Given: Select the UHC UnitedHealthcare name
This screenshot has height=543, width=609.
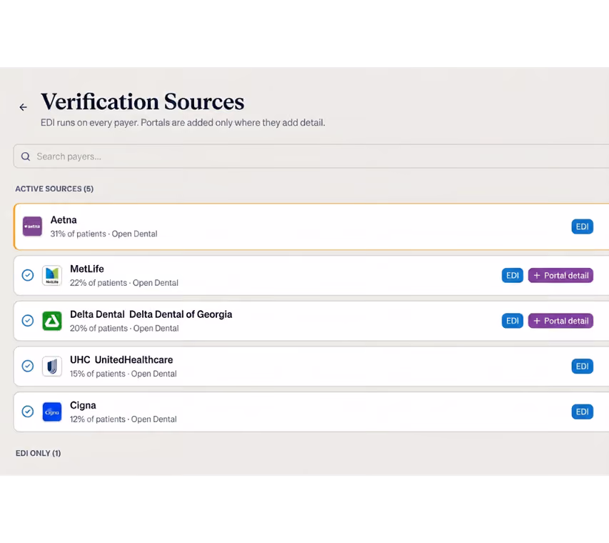Looking at the screenshot, I should 121,360.
